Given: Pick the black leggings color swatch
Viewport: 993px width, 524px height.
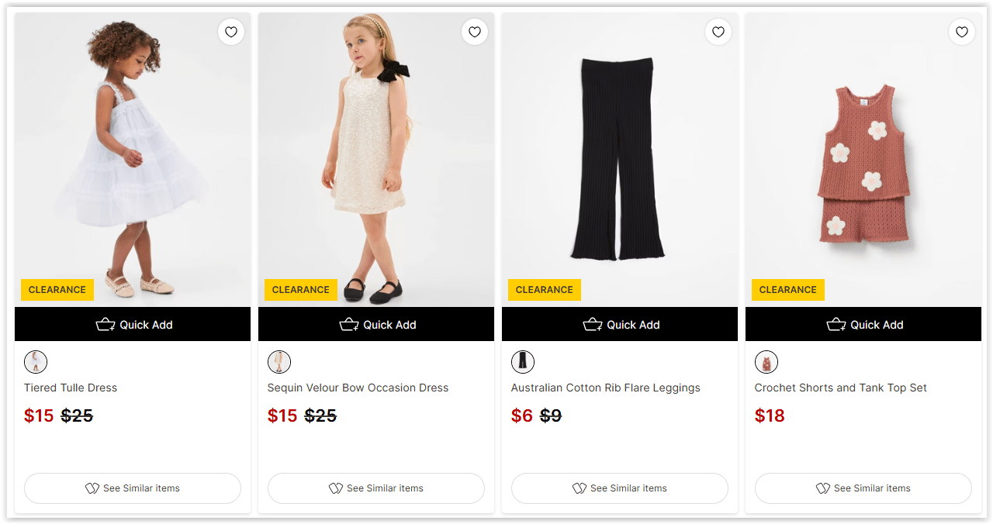Looking at the screenshot, I should pyautogui.click(x=523, y=362).
